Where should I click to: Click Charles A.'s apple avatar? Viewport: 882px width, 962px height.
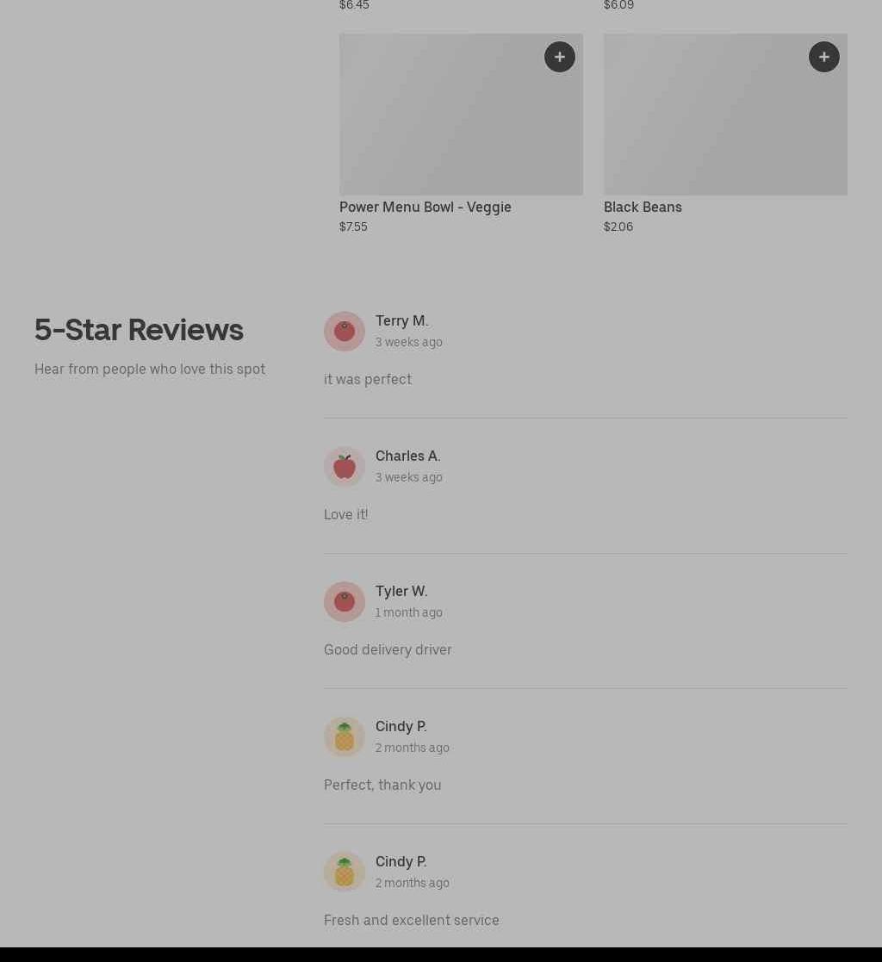pos(345,466)
